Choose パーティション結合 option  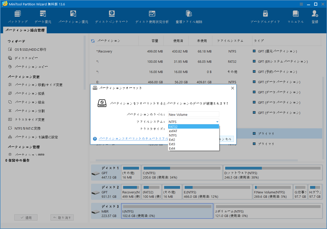29,102
